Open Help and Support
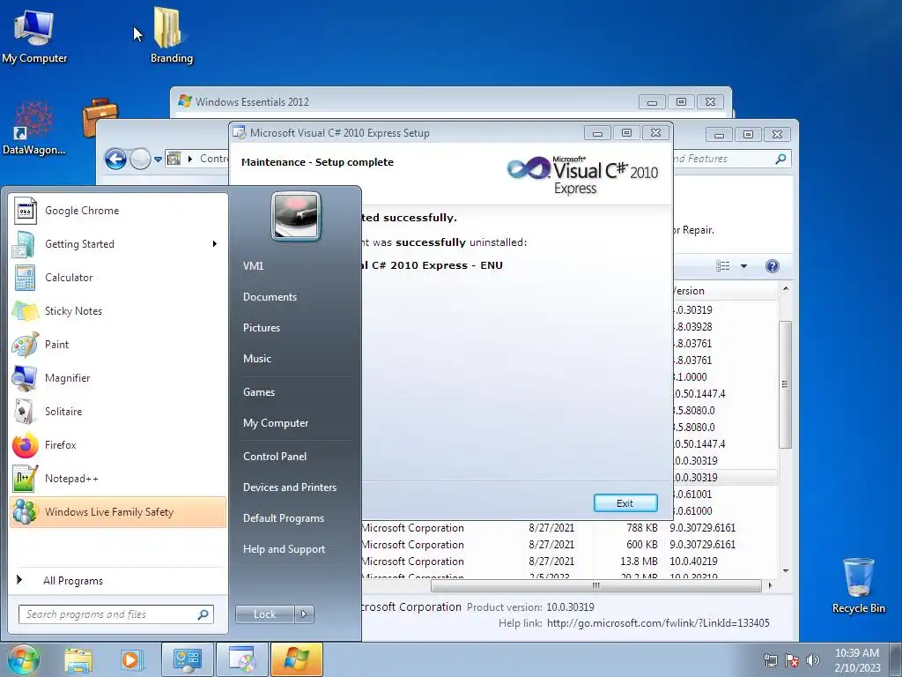The image size is (902, 677). coord(284,549)
